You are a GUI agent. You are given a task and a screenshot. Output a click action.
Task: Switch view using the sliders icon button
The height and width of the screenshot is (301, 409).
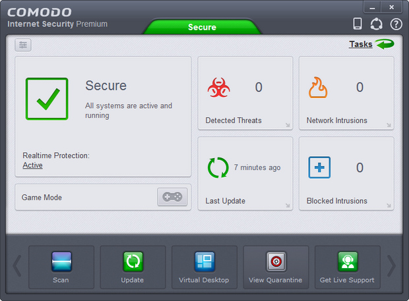point(23,45)
